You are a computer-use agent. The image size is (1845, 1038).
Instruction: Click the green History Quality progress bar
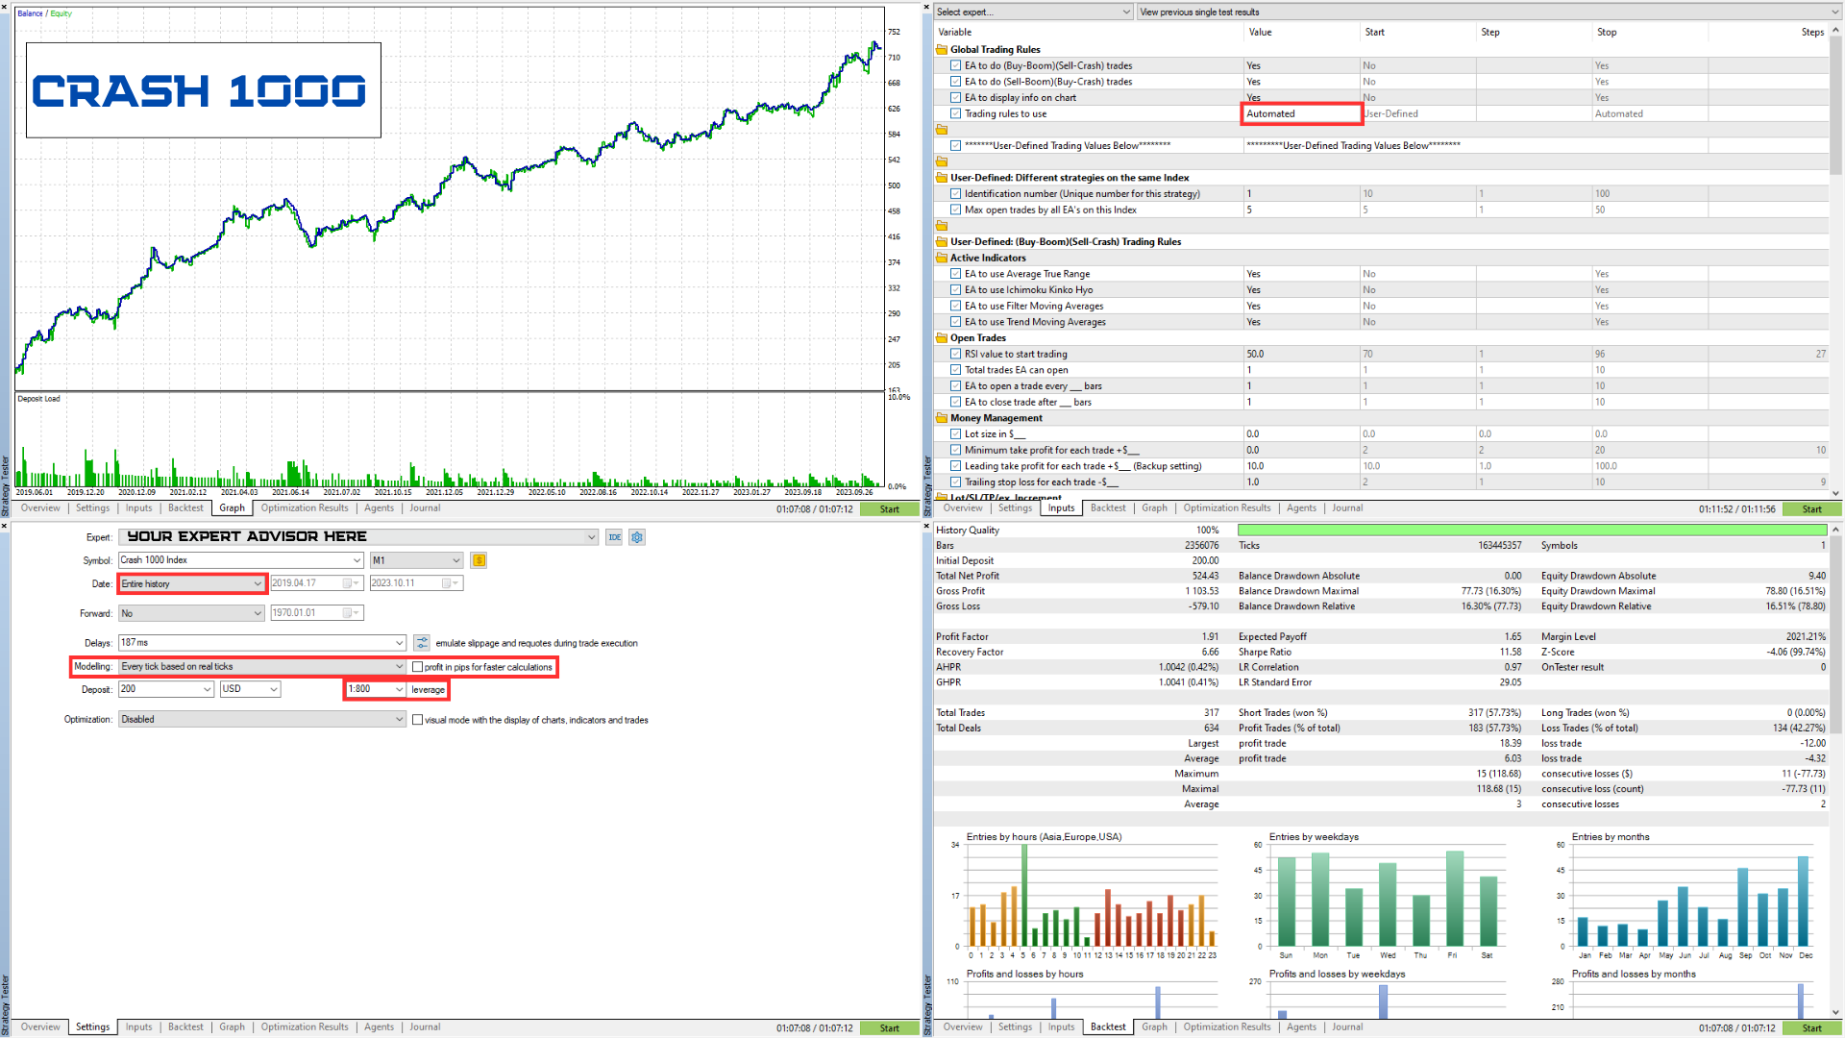(x=1533, y=531)
